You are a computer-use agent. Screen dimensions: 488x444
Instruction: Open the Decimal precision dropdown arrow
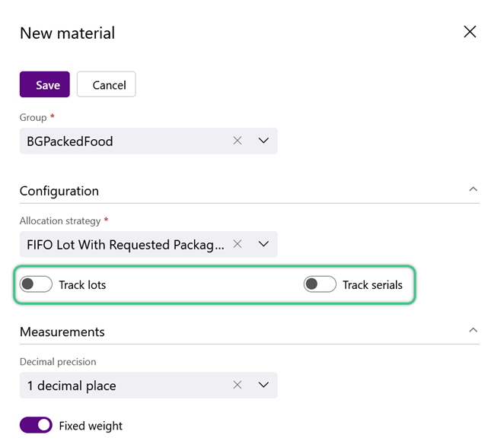263,385
